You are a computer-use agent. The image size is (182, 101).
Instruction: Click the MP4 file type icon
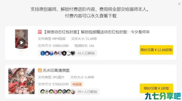tap(40, 32)
